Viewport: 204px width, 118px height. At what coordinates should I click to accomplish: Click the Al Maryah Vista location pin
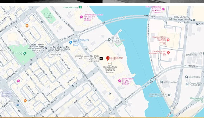[162, 82]
